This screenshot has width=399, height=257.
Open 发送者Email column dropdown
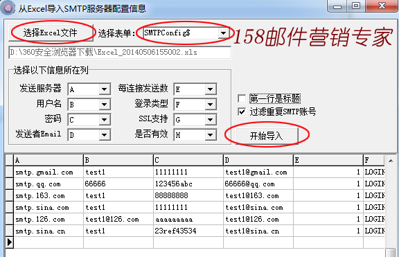[104, 135]
